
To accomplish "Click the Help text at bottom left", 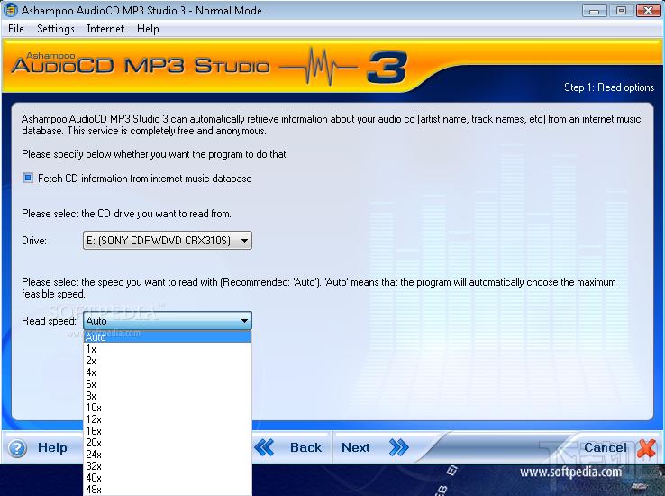I will pyautogui.click(x=52, y=447).
